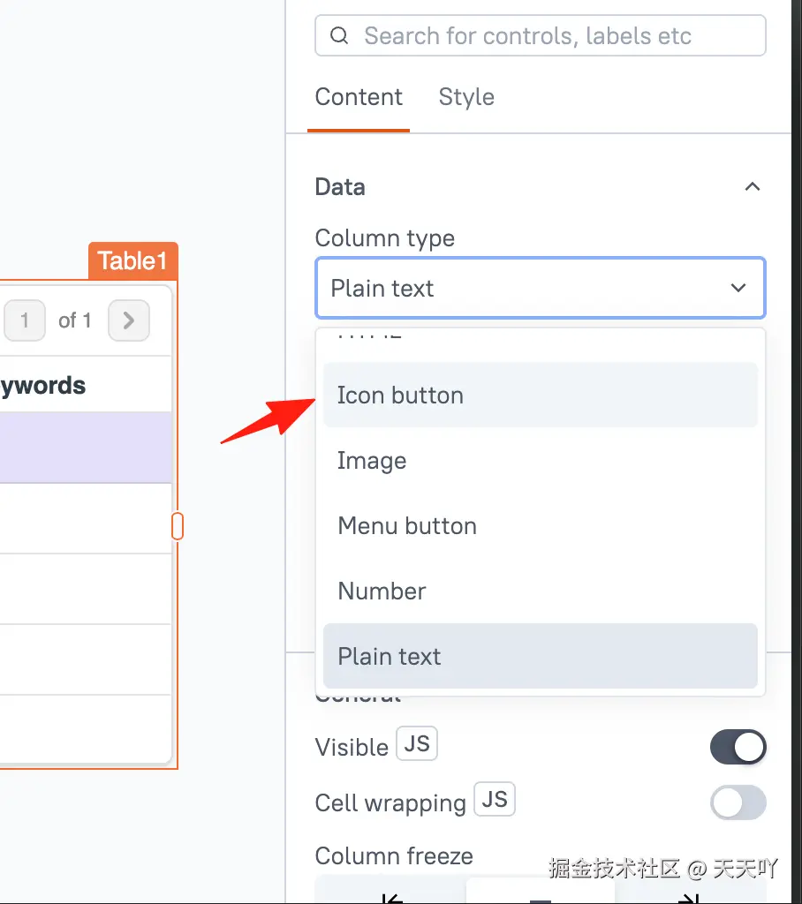
Task: Enable the Cell wrapping switch
Action: point(738,803)
